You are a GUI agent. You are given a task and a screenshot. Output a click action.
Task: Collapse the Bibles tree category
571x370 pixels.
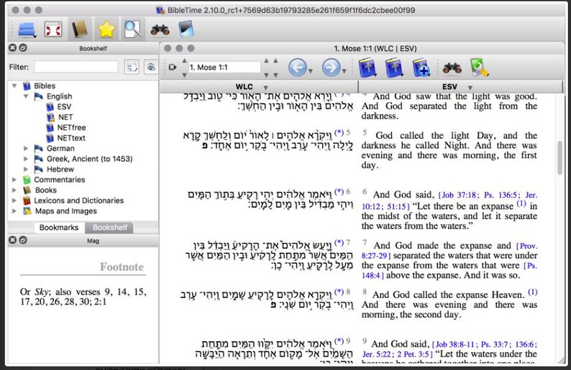[x=14, y=86]
